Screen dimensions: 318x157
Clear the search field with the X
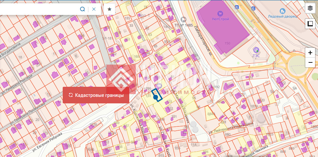tap(94, 9)
